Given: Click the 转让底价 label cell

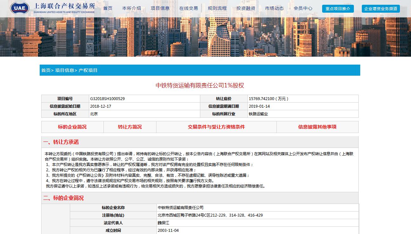Looking at the screenshot, I should tap(224, 99).
